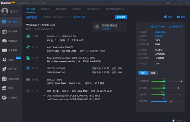Image resolution: width=190 pixels, height=122 pixels.
Task: Click the green motherboard icon
Action: click(x=28, y=58)
